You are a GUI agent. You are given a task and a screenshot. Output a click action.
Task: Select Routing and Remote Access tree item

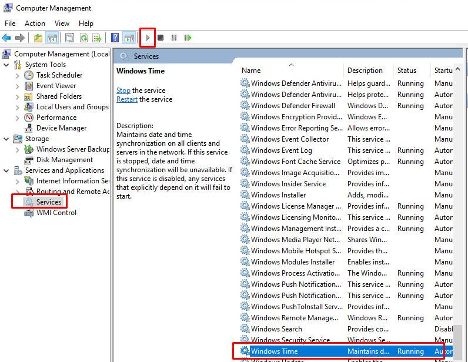point(72,192)
